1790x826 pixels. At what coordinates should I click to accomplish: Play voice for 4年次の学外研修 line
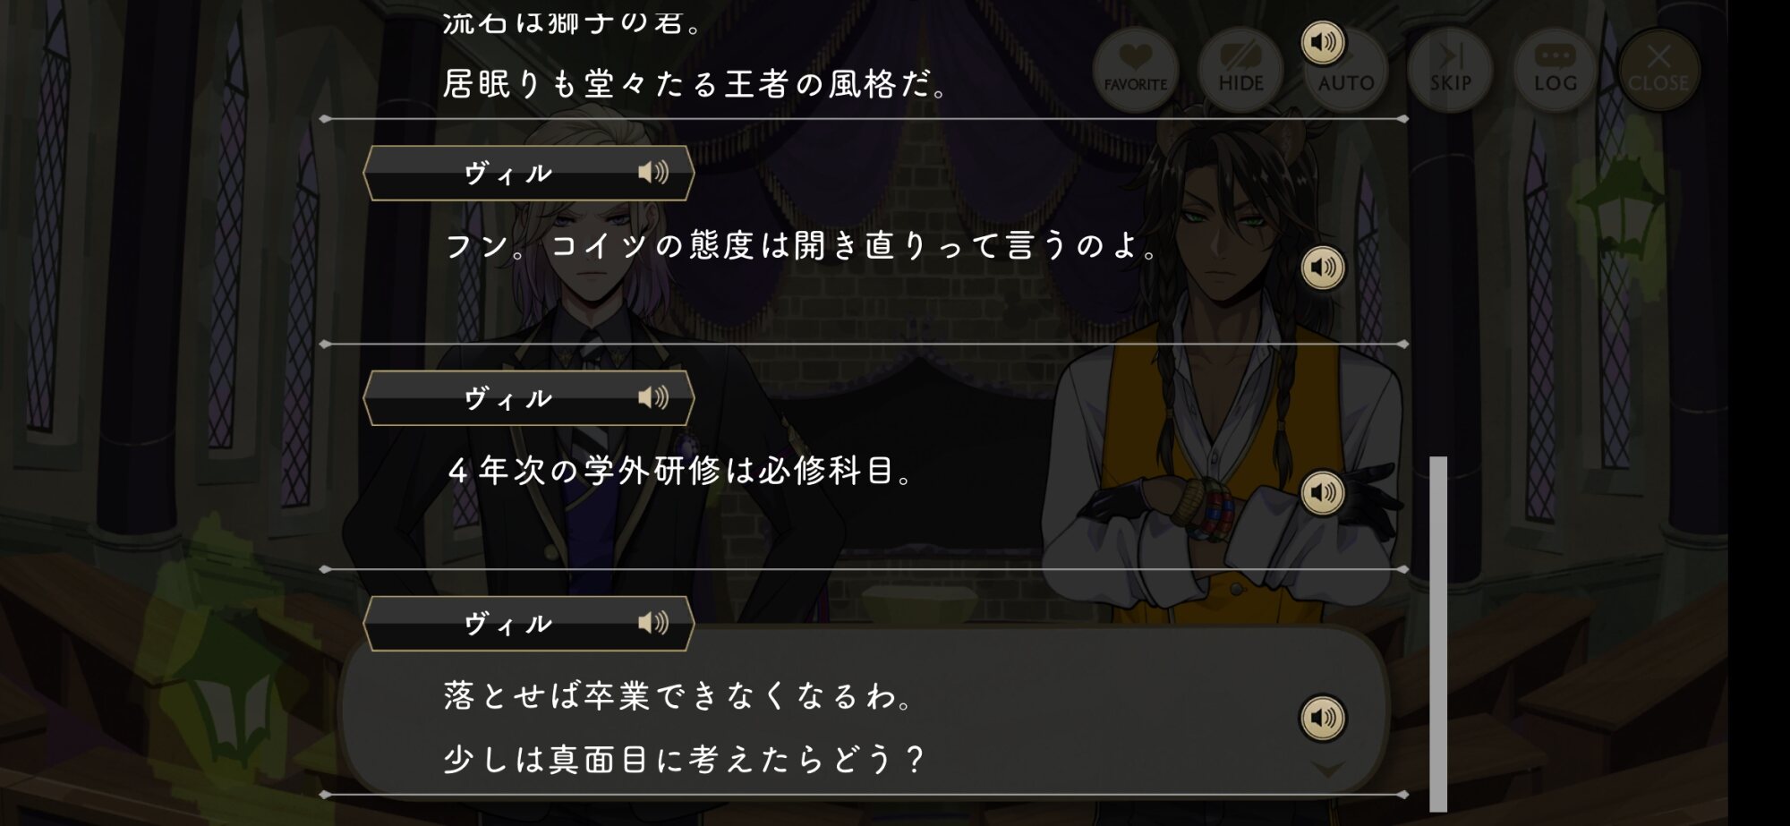pyautogui.click(x=1323, y=492)
